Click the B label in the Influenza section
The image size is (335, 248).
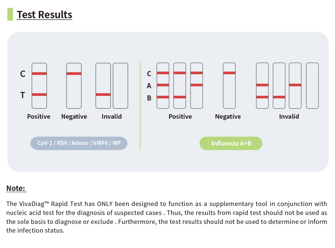coord(149,98)
